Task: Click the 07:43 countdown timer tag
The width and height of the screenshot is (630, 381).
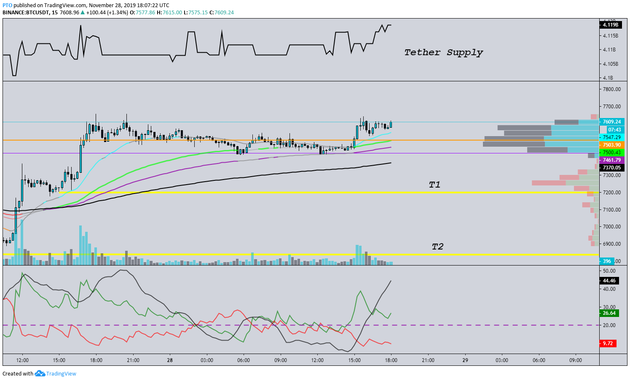Action: [615, 130]
